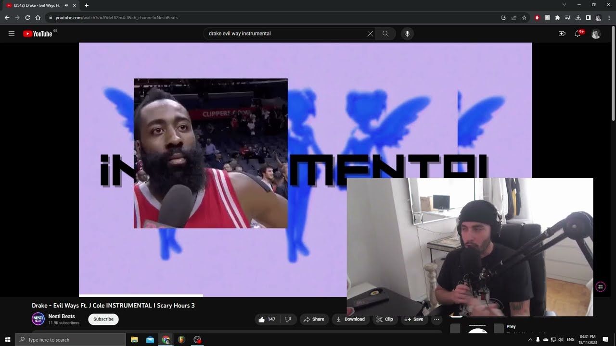Open the YouTube account avatar menu
Viewport: 616px width, 346px height.
click(596, 34)
